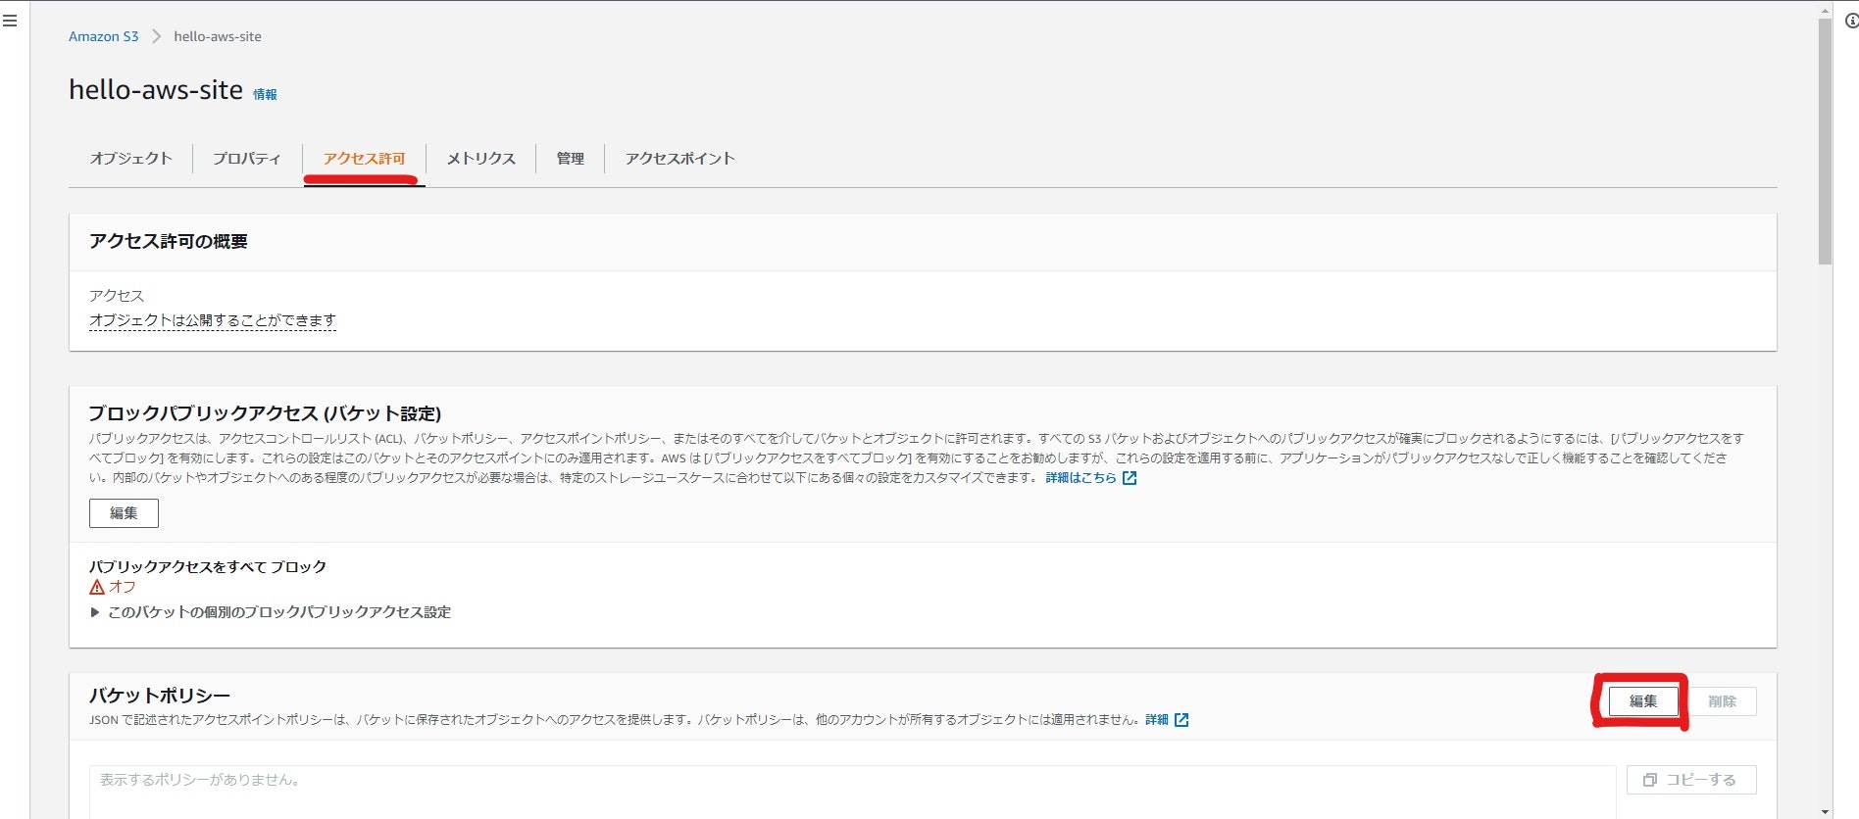The height and width of the screenshot is (819, 1859).
Task: Click the Amazon S3 breadcrumb link
Action: [103, 36]
